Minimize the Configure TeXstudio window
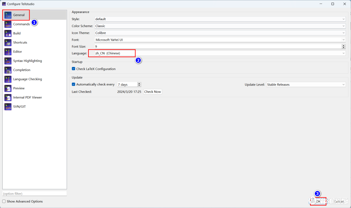The width and height of the screenshot is (351, 208). pyautogui.click(x=321, y=4)
